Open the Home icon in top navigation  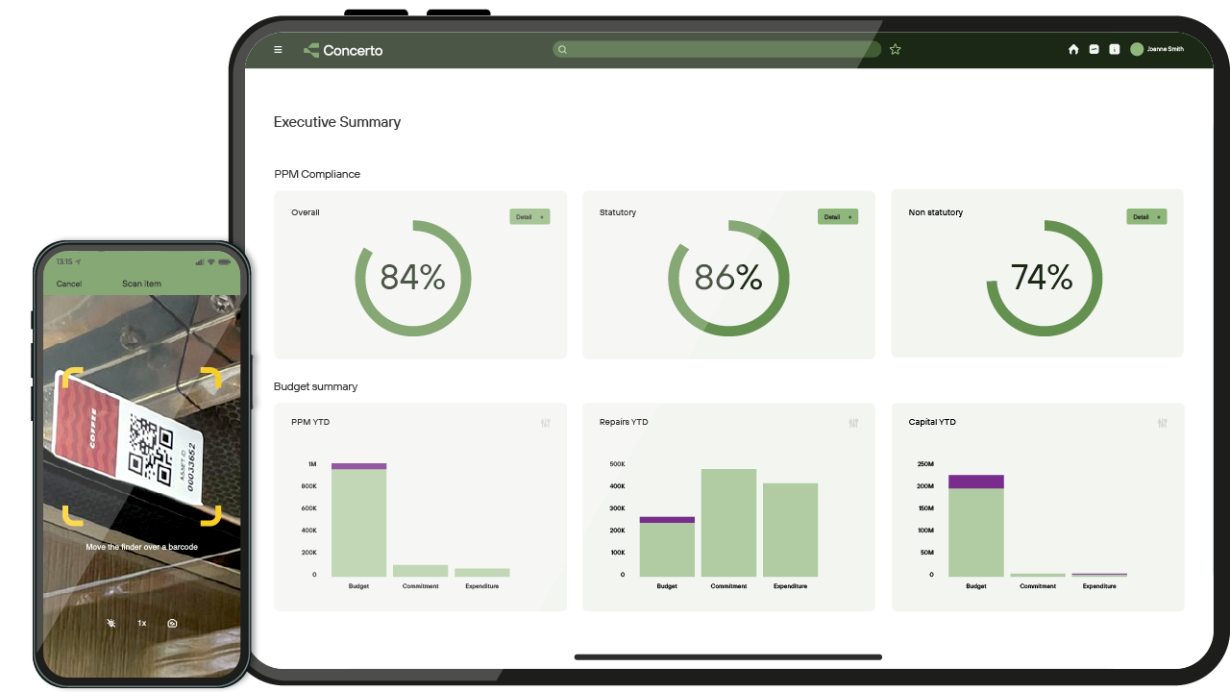pos(1073,49)
